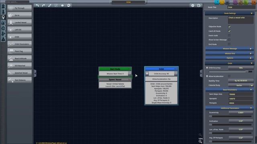
Task: Select the kerbal head category at sidebar top
Action: pyautogui.click(x=3, y=6)
